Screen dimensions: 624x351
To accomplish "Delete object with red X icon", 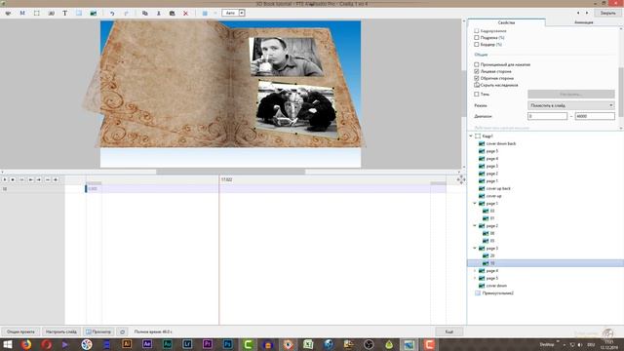I will pos(185,13).
